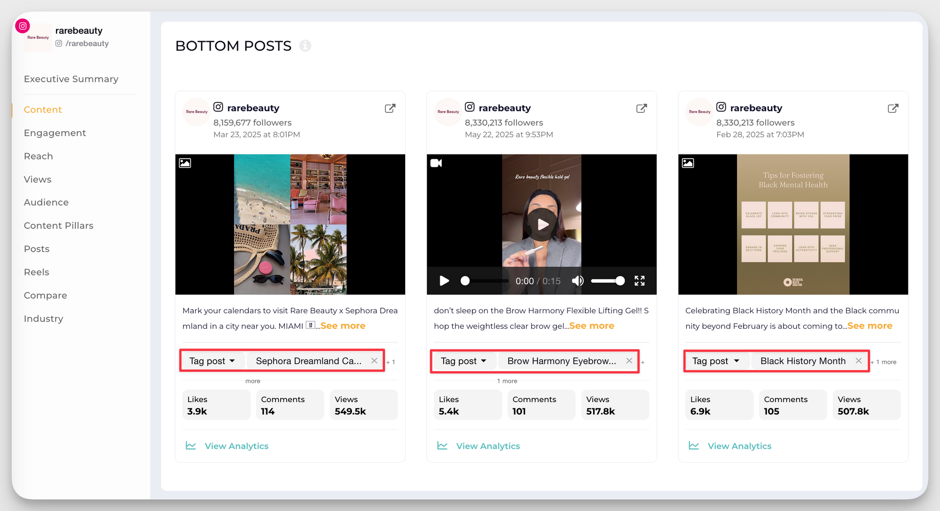This screenshot has width=940, height=511.
Task: Click play in the video control bar
Action: pyautogui.click(x=444, y=281)
